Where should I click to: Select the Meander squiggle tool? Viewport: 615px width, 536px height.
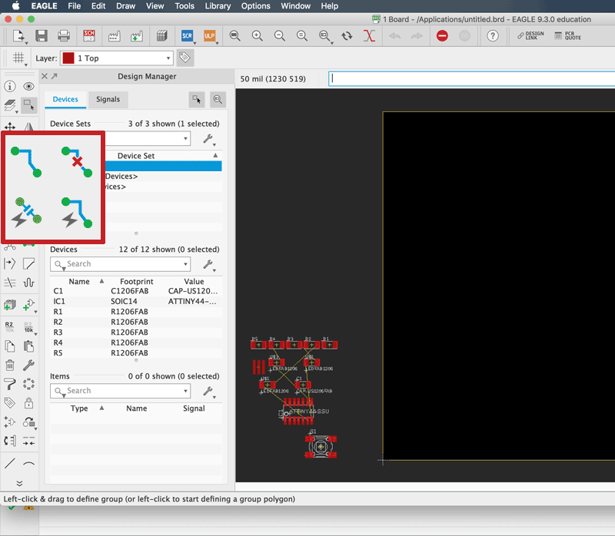point(28,283)
